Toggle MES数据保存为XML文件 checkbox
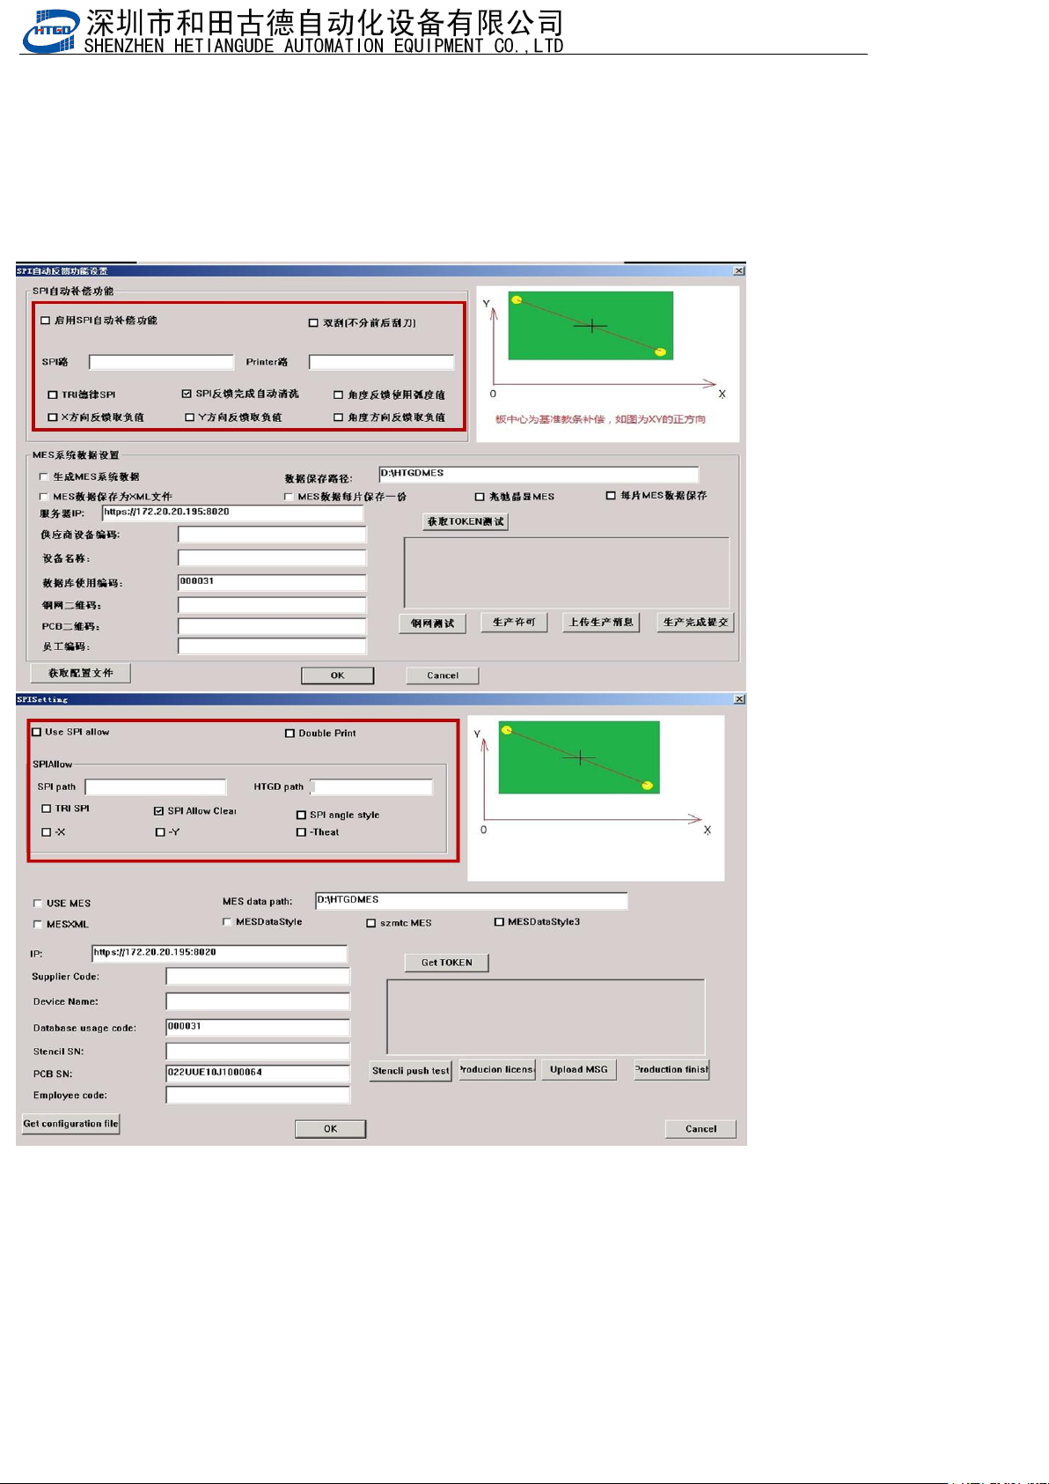The image size is (1049, 1484). (43, 497)
